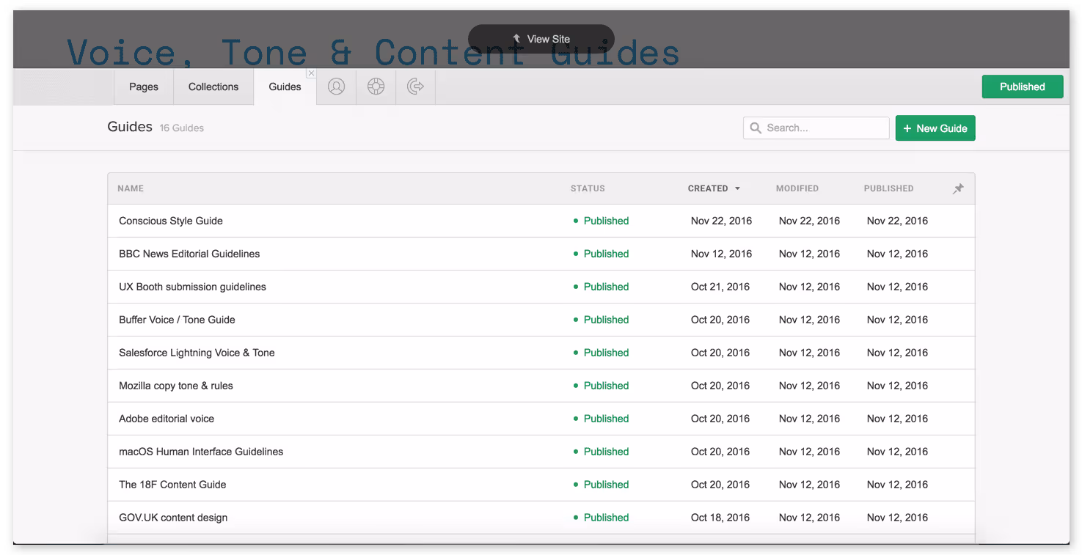Create a New Guide
1082x555 pixels.
(x=935, y=128)
